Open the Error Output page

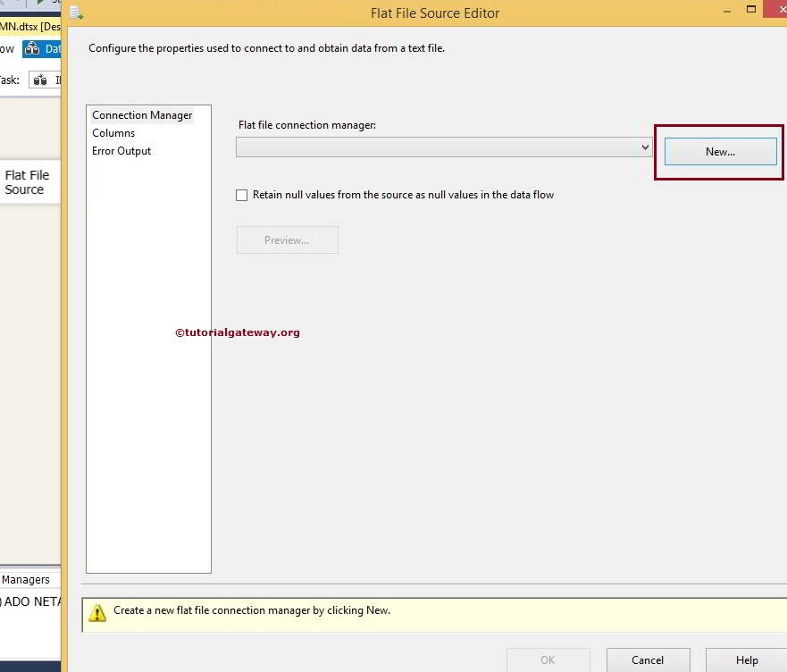(121, 150)
